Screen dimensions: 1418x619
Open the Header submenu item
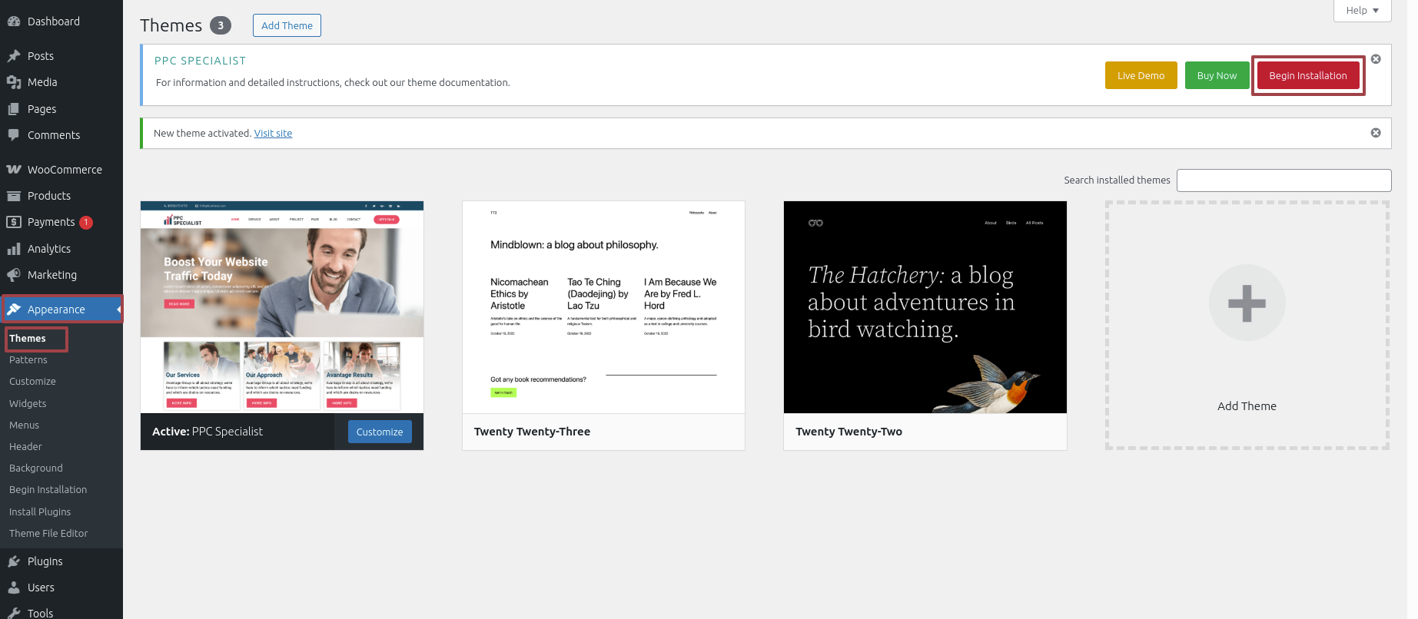[25, 447]
